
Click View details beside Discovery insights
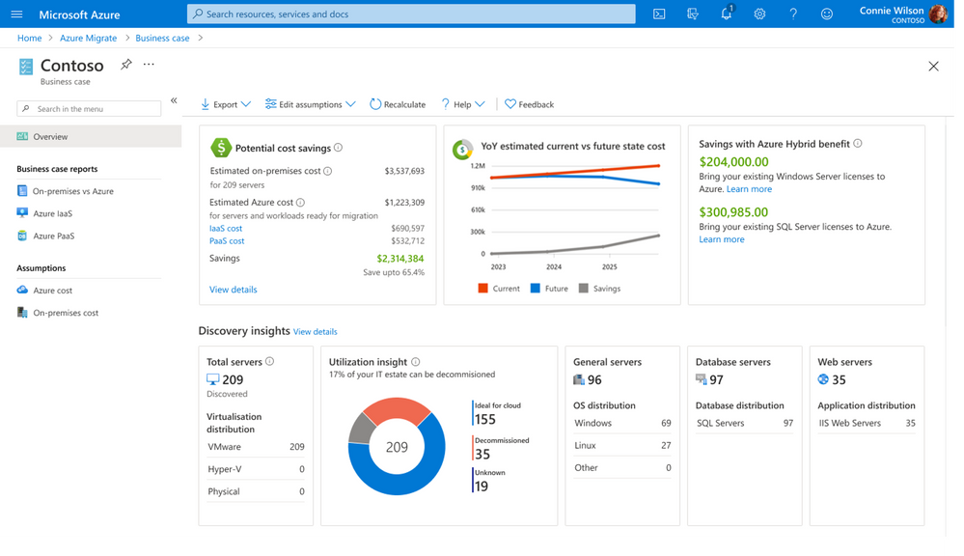tap(315, 331)
